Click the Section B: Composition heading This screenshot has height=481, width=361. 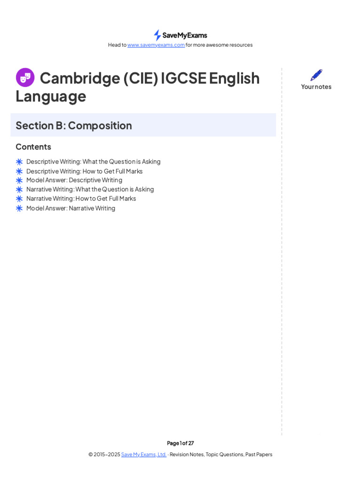74,125
